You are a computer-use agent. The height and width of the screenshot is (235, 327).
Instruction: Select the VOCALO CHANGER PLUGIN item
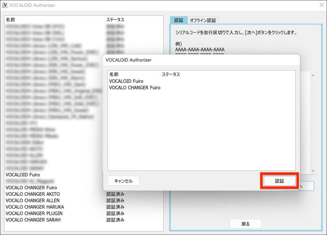point(34,214)
